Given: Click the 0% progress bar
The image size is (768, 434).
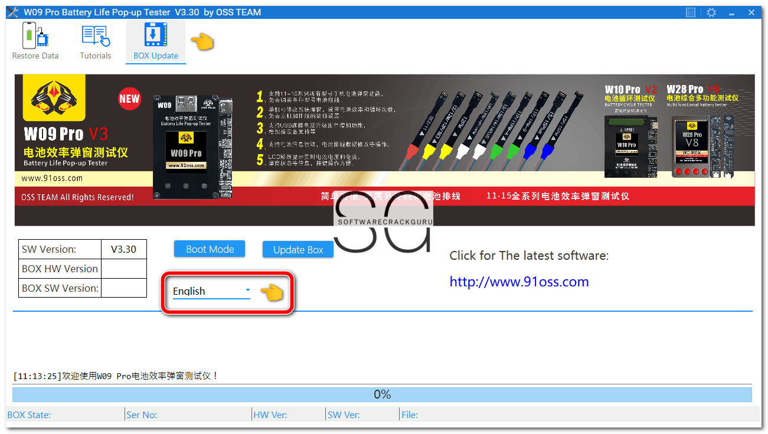Looking at the screenshot, I should tap(382, 394).
